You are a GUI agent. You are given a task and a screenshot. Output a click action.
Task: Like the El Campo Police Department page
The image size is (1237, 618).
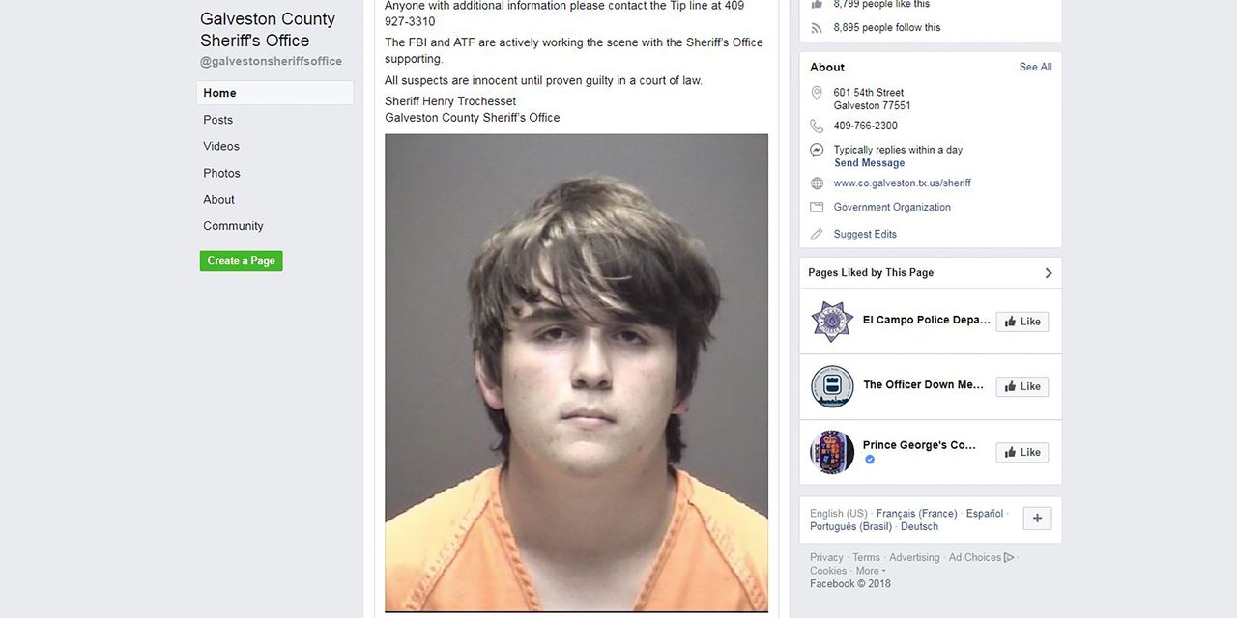(1022, 322)
